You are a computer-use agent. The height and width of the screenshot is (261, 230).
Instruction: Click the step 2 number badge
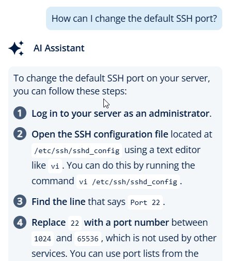[x=20, y=133]
